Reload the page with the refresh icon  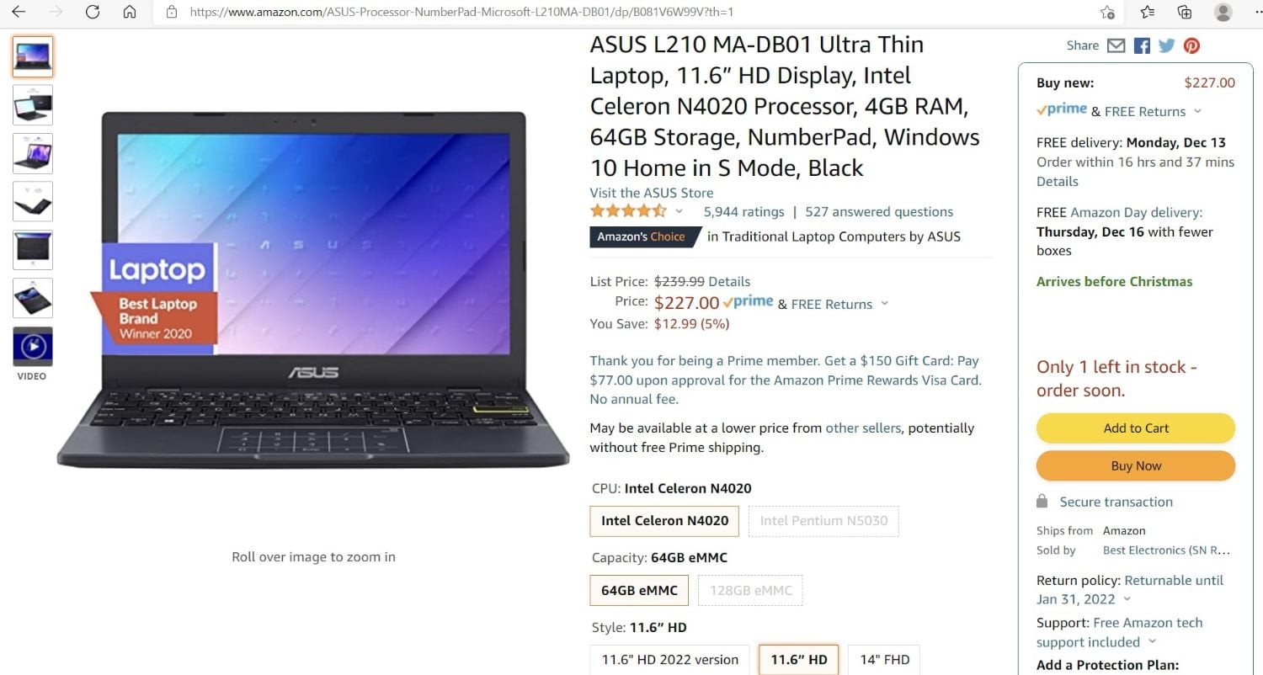tap(93, 12)
